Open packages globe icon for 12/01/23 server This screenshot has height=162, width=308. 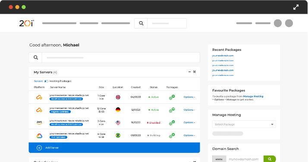pyautogui.click(x=172, y=110)
